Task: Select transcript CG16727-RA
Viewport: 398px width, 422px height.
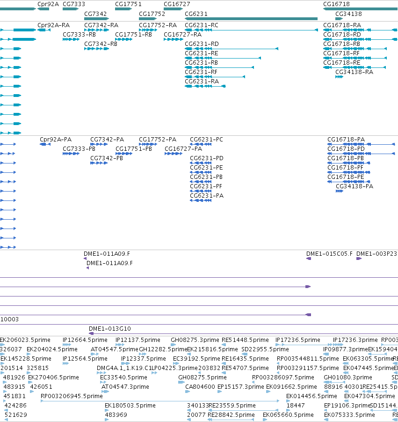Action: [x=182, y=35]
